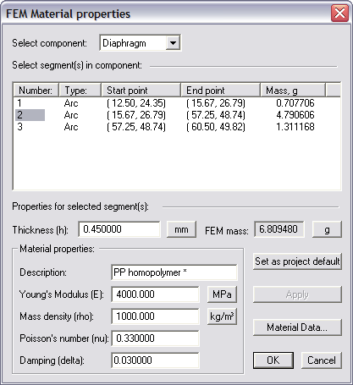
Task: Open the Material Data... dialog
Action: 297,327
